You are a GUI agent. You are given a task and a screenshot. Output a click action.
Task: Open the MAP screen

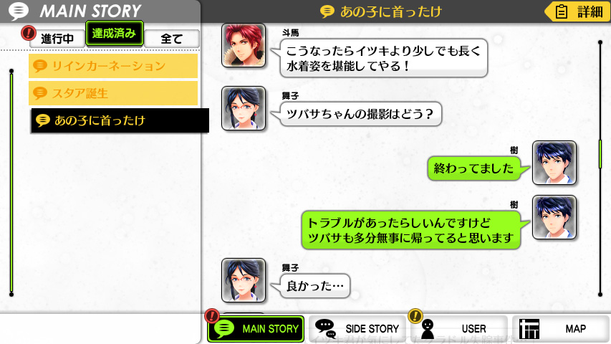[x=559, y=329]
